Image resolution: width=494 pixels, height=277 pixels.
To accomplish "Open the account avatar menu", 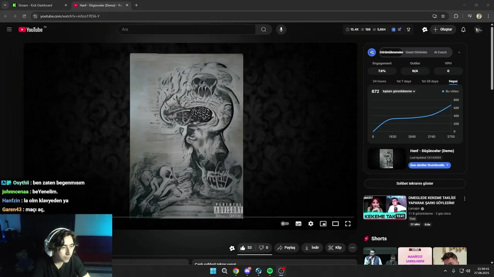I will coord(478,29).
